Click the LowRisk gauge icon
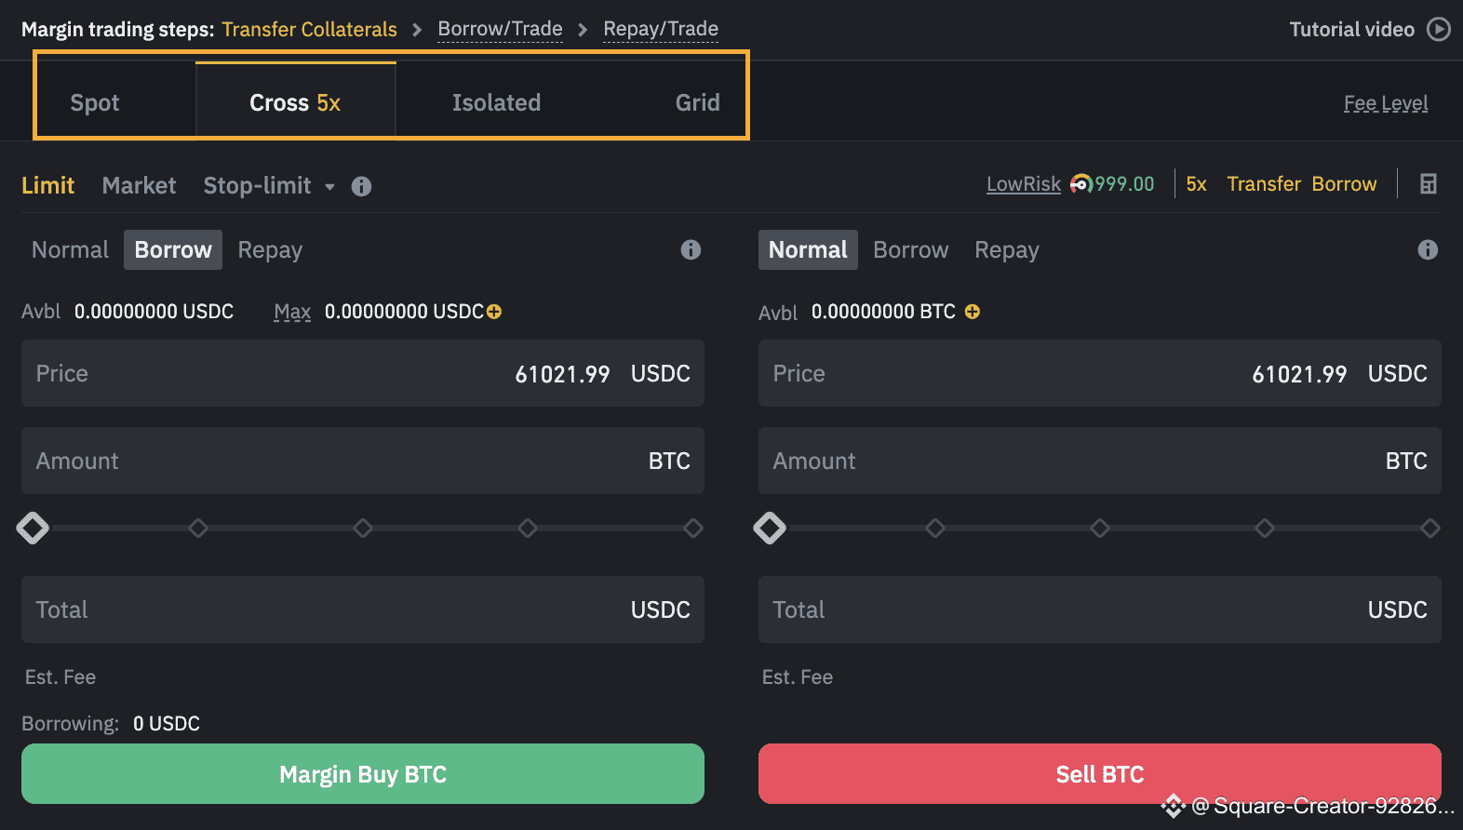Image resolution: width=1463 pixels, height=830 pixels. [x=1080, y=184]
